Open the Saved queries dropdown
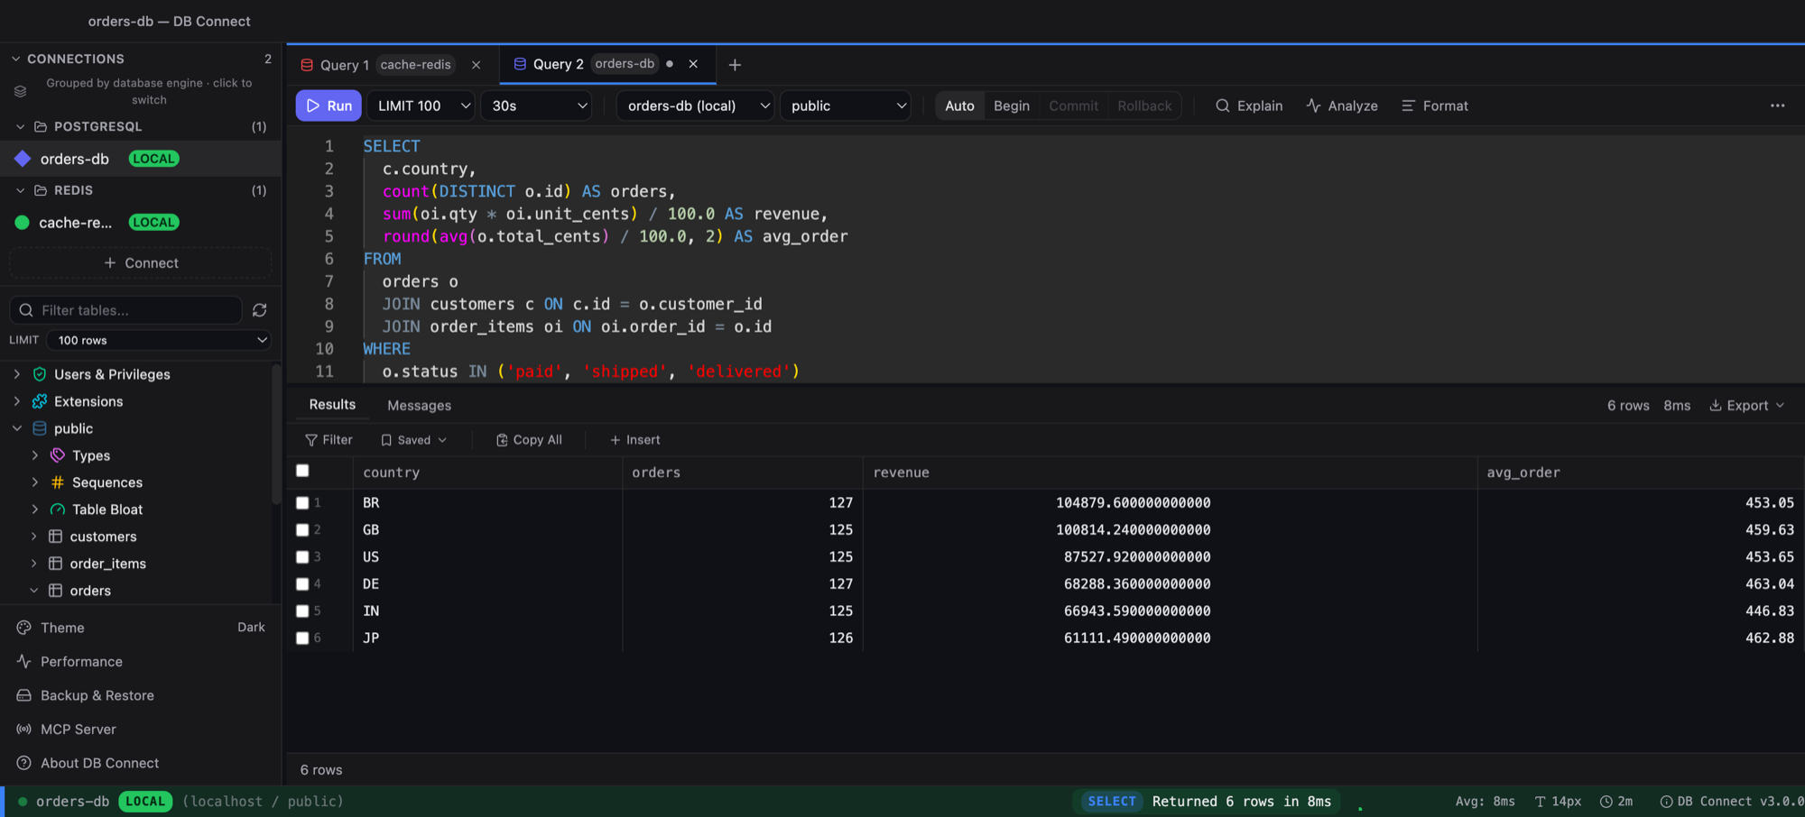1805x817 pixels. tap(413, 440)
